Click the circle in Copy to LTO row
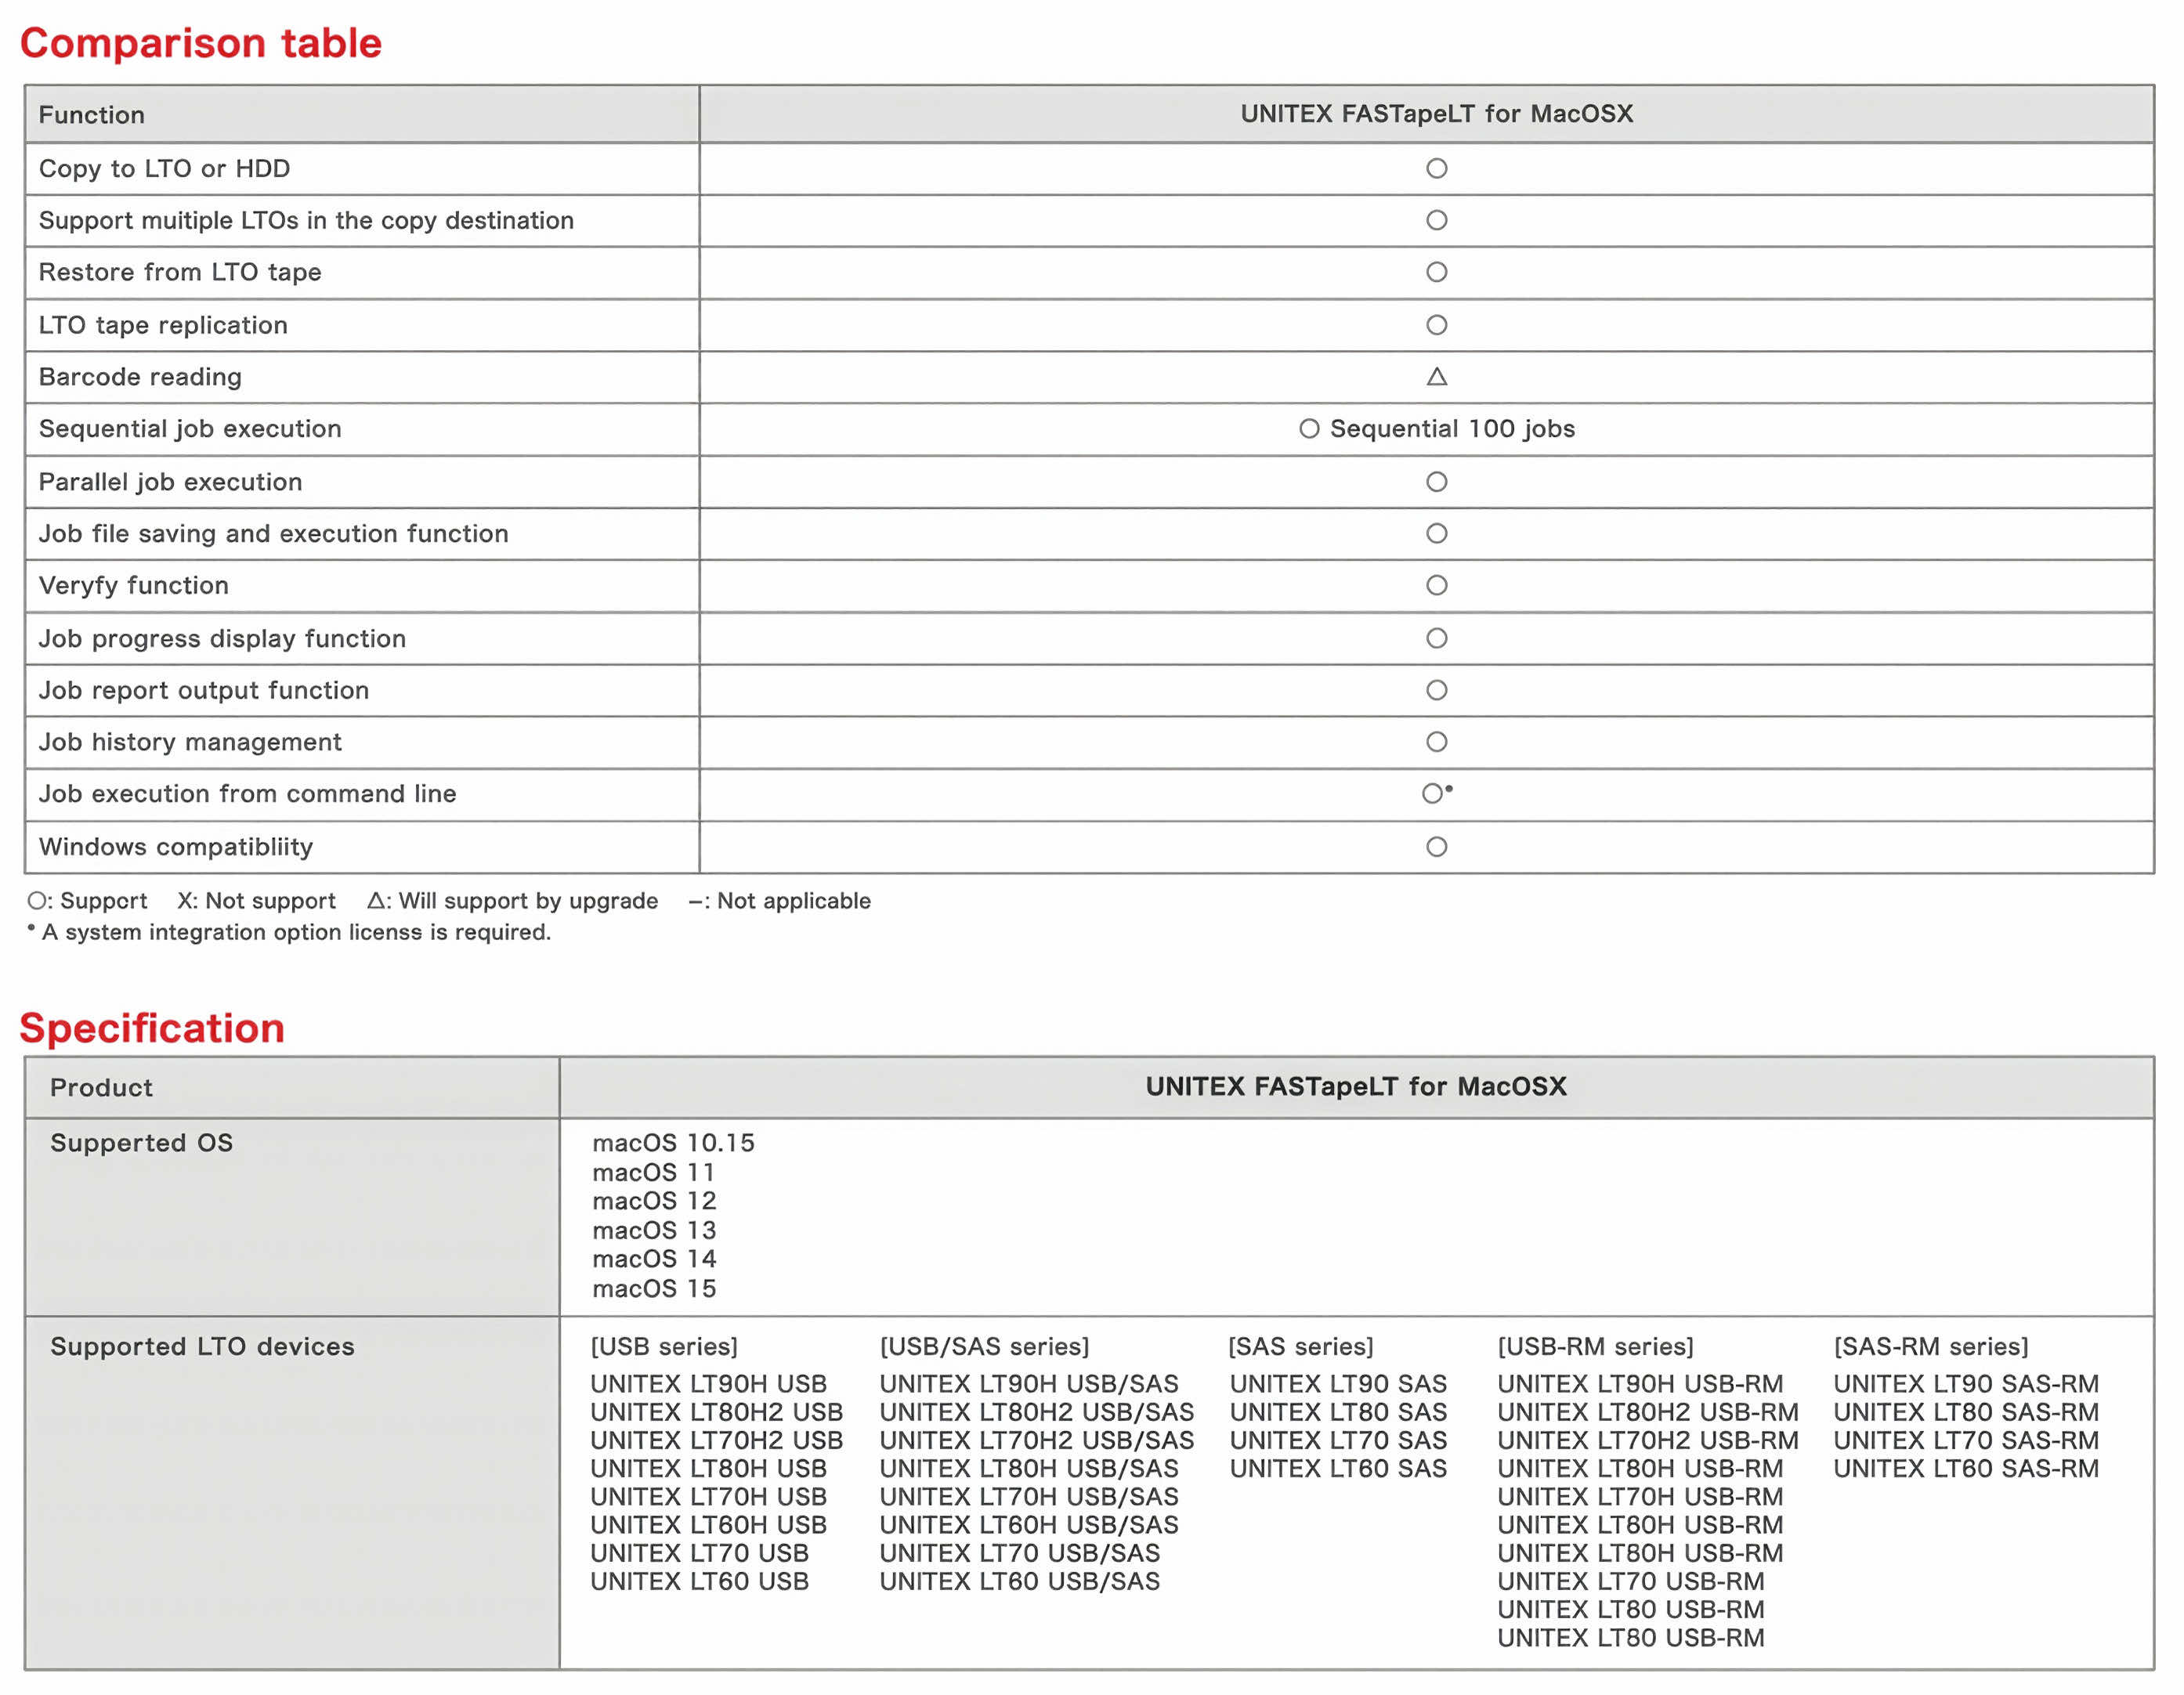The width and height of the screenshot is (2184, 1695). tap(1436, 168)
